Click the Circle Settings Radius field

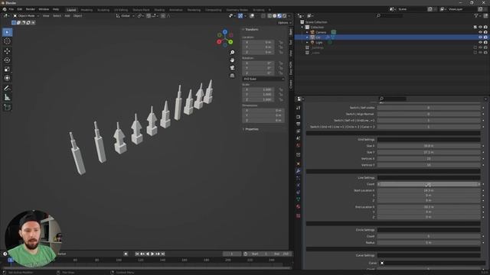click(429, 243)
